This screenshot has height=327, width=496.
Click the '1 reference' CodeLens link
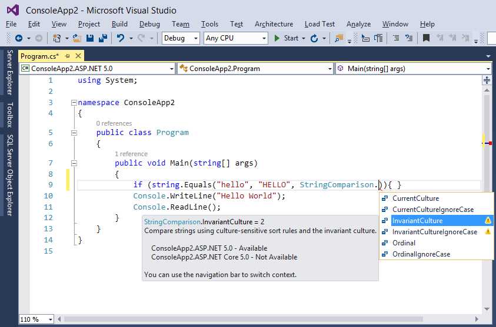click(x=131, y=154)
